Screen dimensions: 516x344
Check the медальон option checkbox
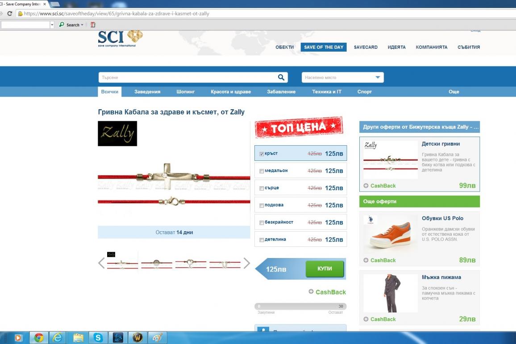click(x=262, y=171)
